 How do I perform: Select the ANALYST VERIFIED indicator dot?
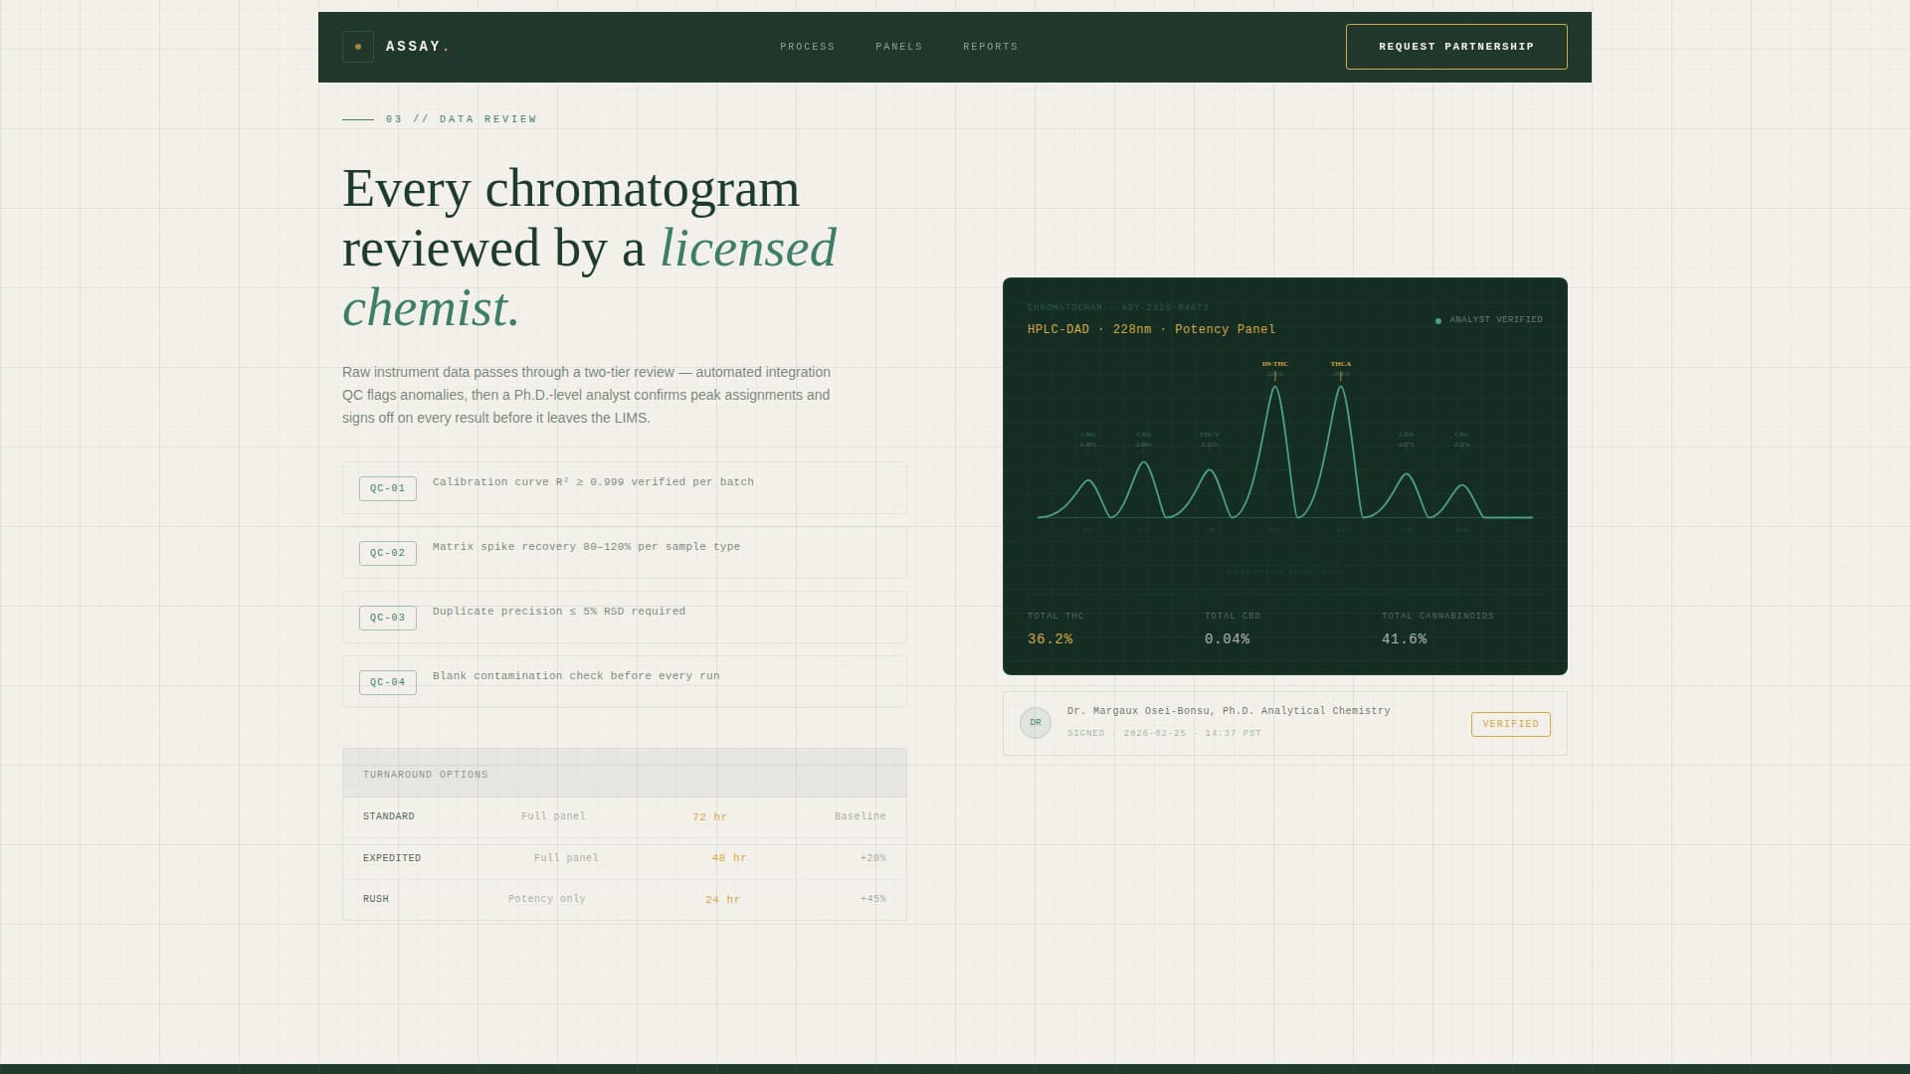tap(1436, 320)
